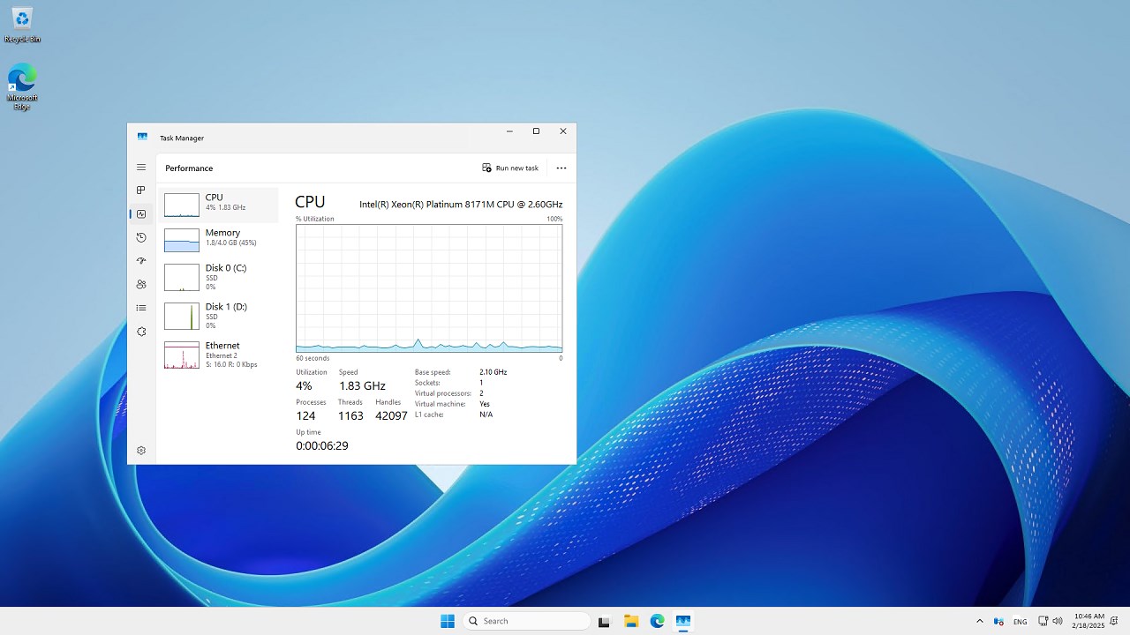Viewport: 1130px width, 635px height.
Task: Click Run new task button
Action: tap(510, 168)
